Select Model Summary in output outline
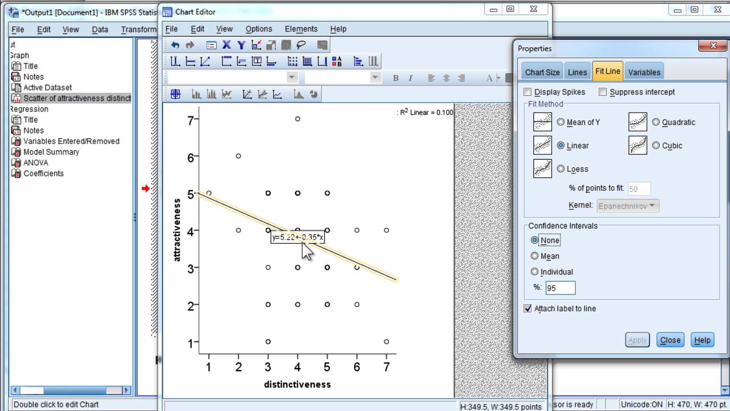The width and height of the screenshot is (730, 411). [51, 152]
